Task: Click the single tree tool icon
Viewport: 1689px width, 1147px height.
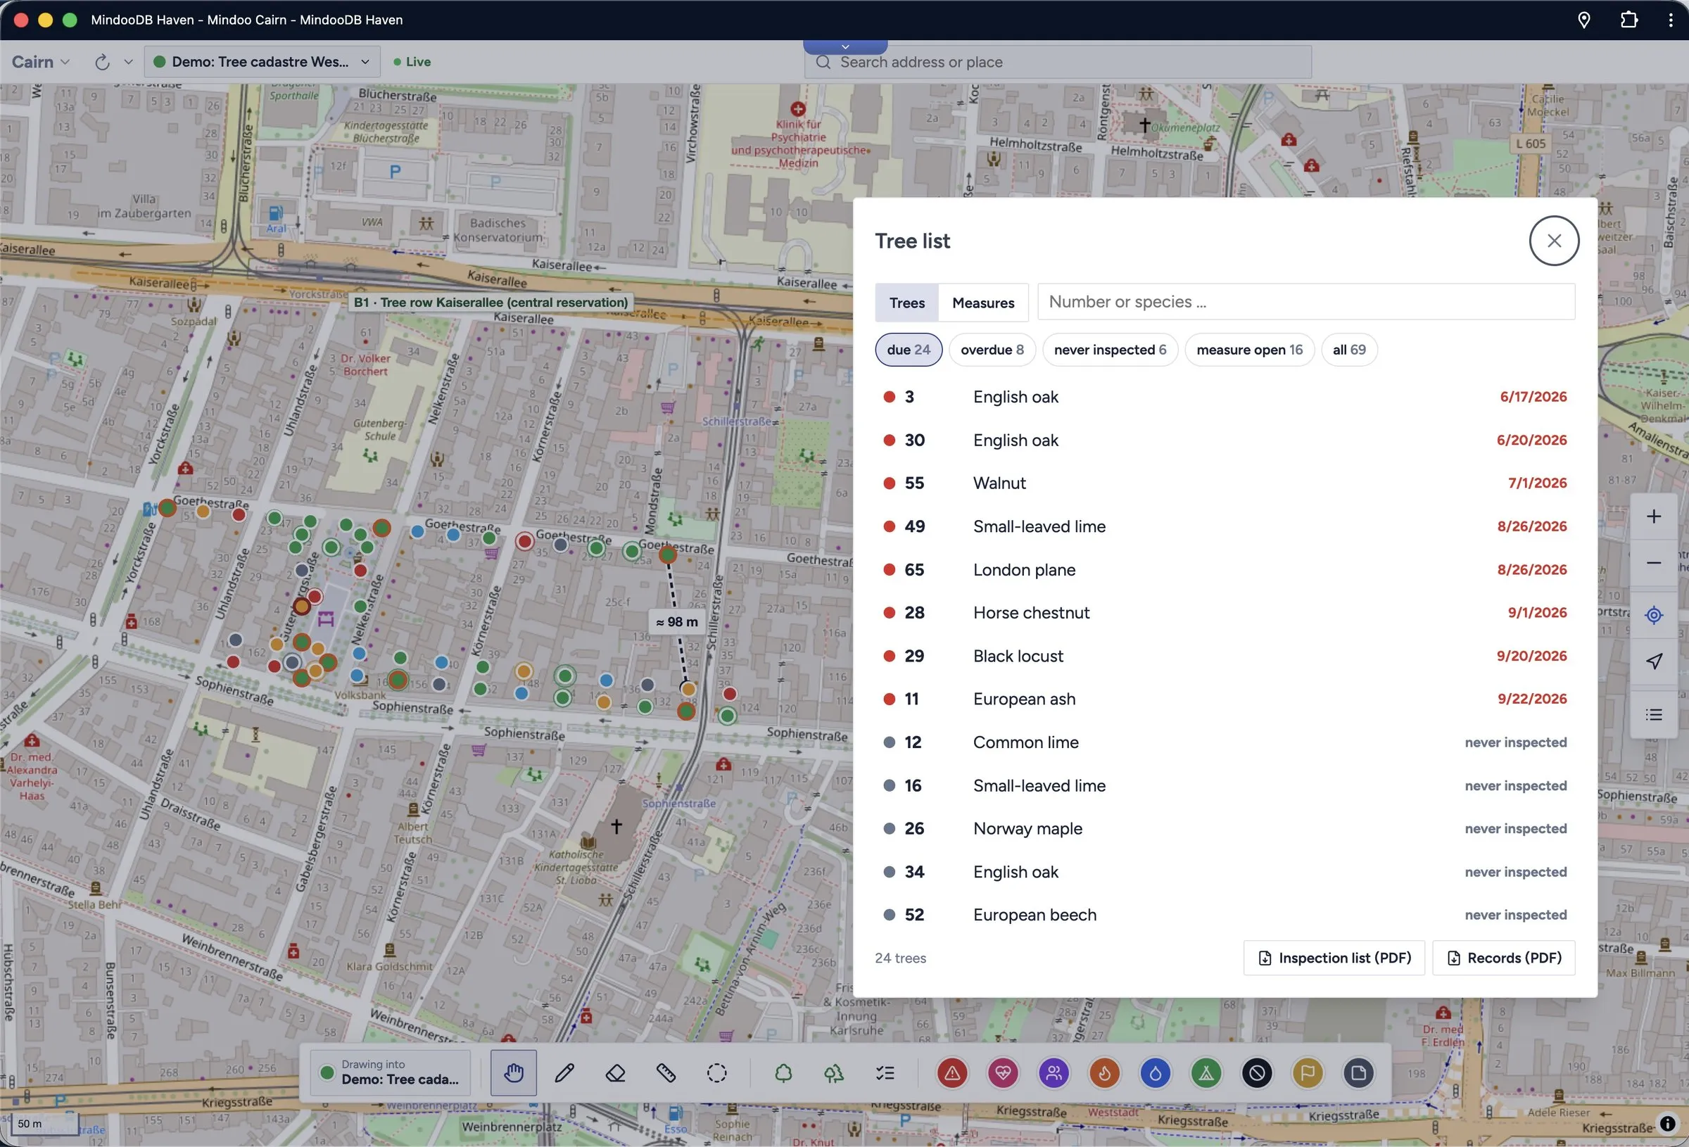Action: coord(783,1073)
